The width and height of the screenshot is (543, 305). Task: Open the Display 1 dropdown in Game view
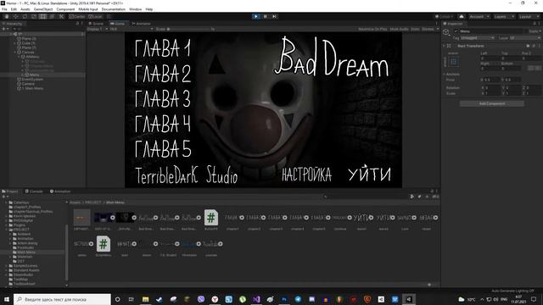click(x=98, y=29)
